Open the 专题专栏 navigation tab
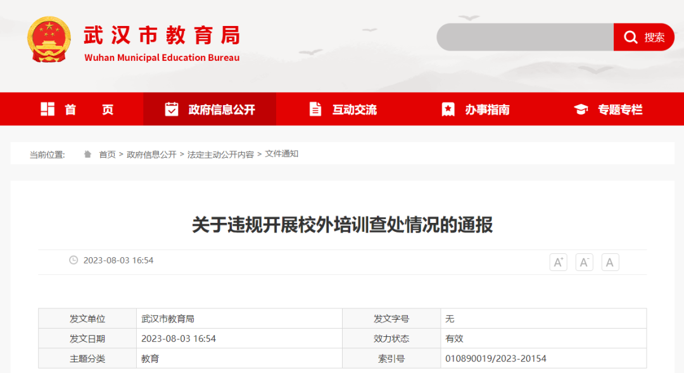 point(607,109)
